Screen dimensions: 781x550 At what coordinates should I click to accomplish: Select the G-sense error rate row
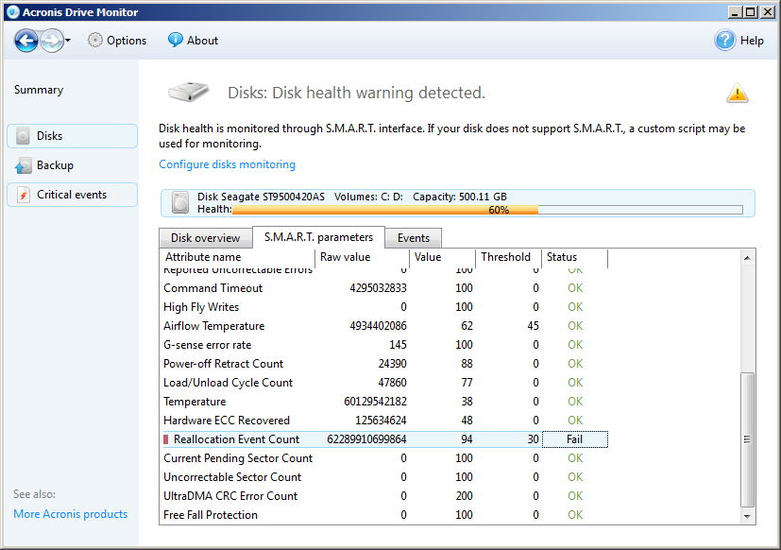point(385,345)
